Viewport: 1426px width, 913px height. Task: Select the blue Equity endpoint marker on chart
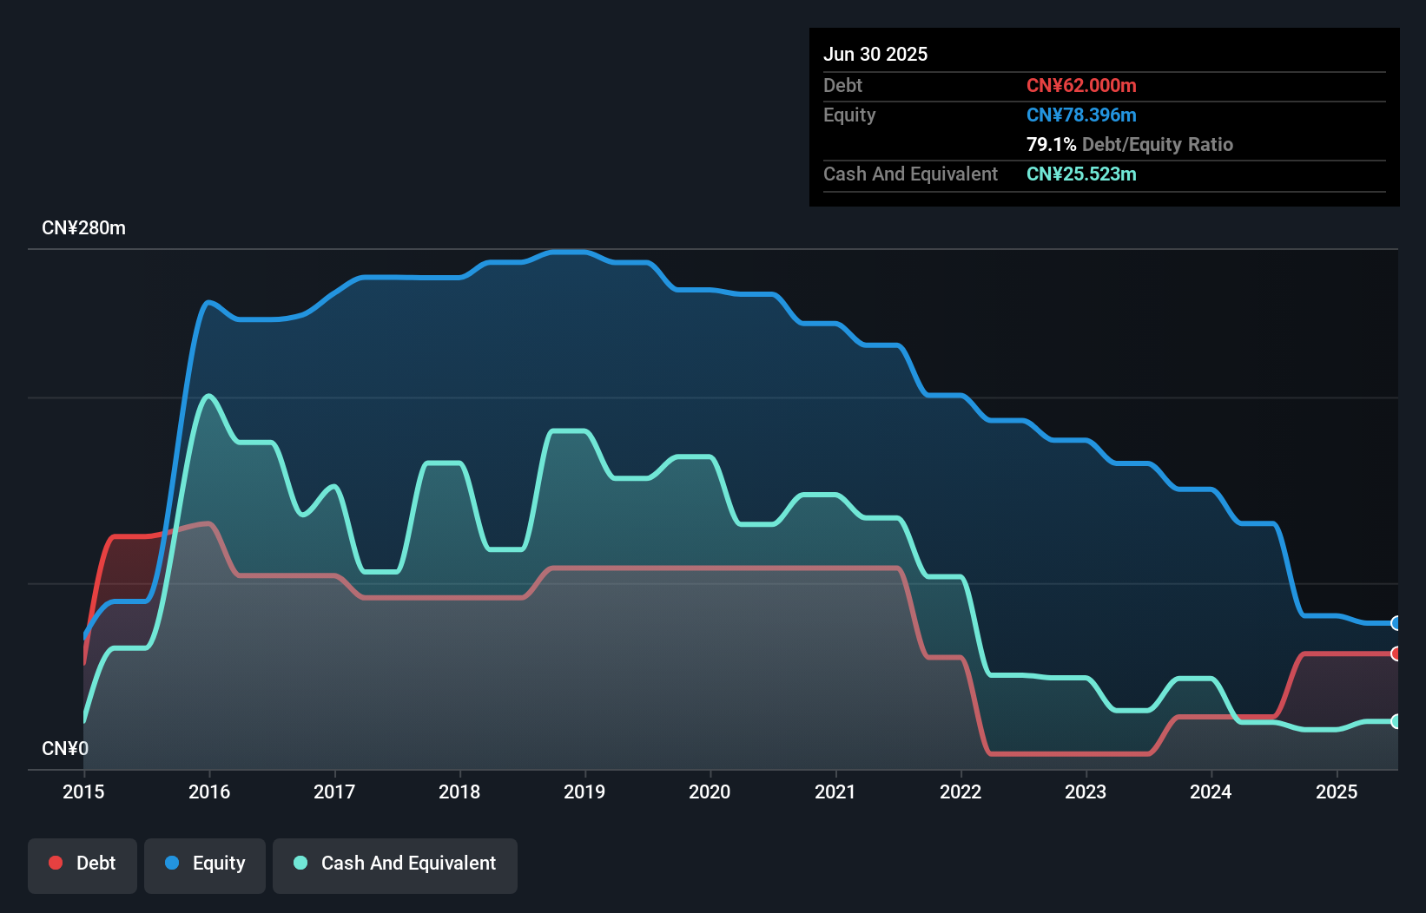coord(1396,623)
